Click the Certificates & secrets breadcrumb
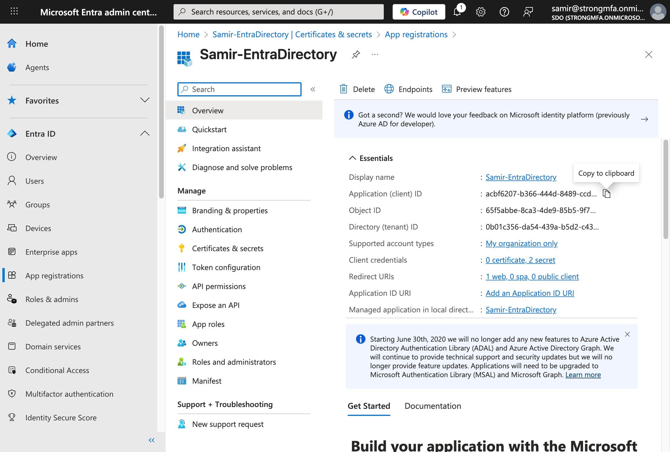Viewport: 670px width, 452px height. [292, 35]
